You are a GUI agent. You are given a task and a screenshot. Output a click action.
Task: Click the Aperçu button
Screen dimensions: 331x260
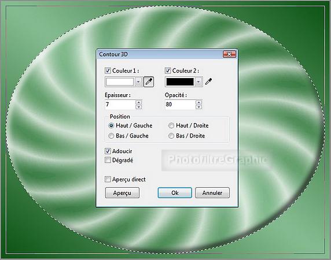122,193
